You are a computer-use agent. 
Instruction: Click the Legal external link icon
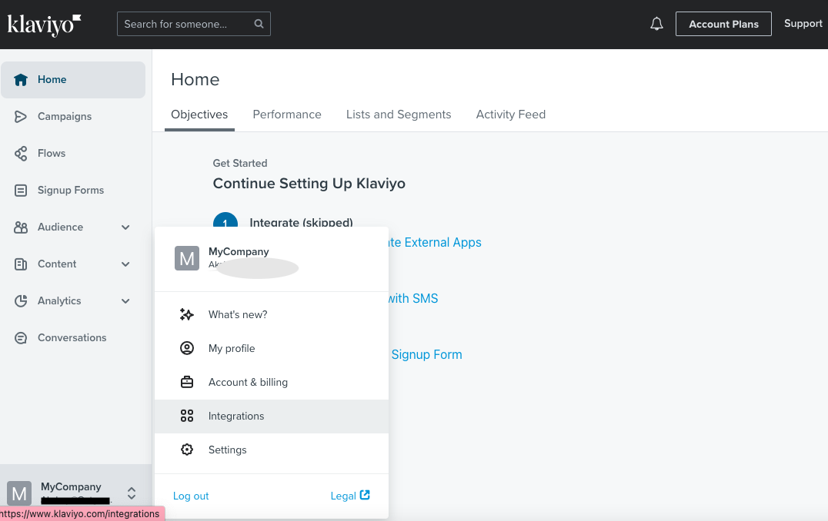tap(365, 495)
